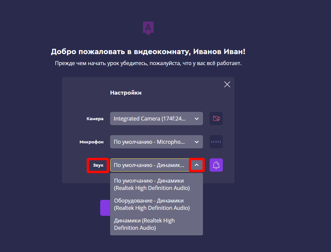
Task: Click the Микрофон label
Action: tap(92, 142)
